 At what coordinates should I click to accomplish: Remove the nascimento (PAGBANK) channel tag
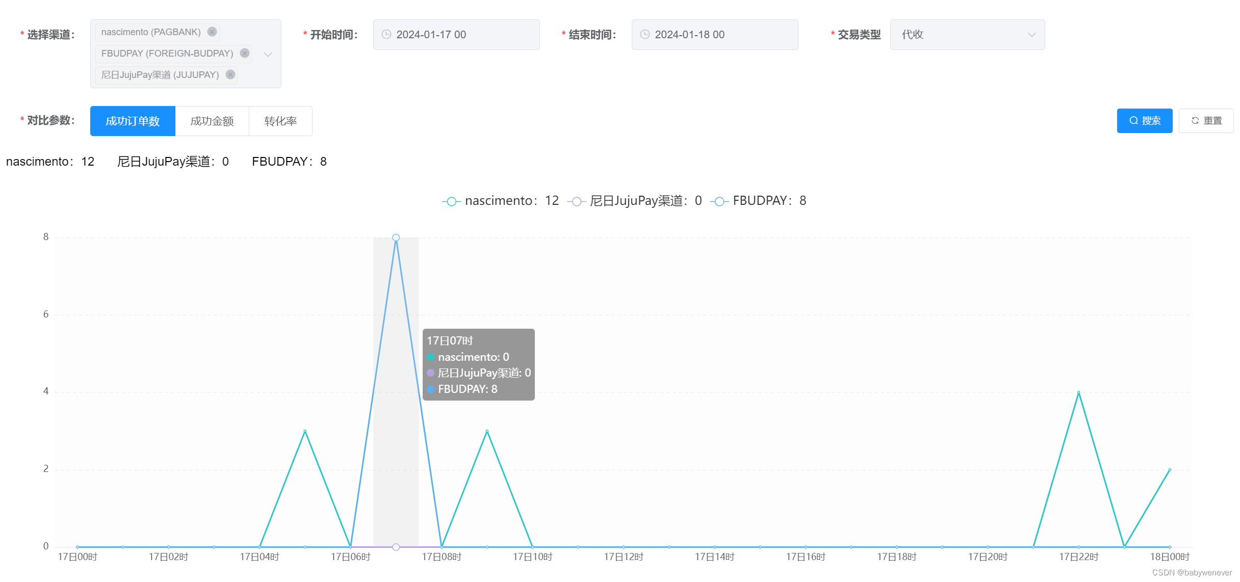[x=212, y=32]
